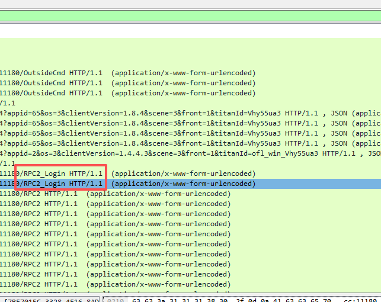Viewport: 381px width, 302px height.
Task: Click the 0210 offset in the hex dump
Action: (x=116, y=300)
